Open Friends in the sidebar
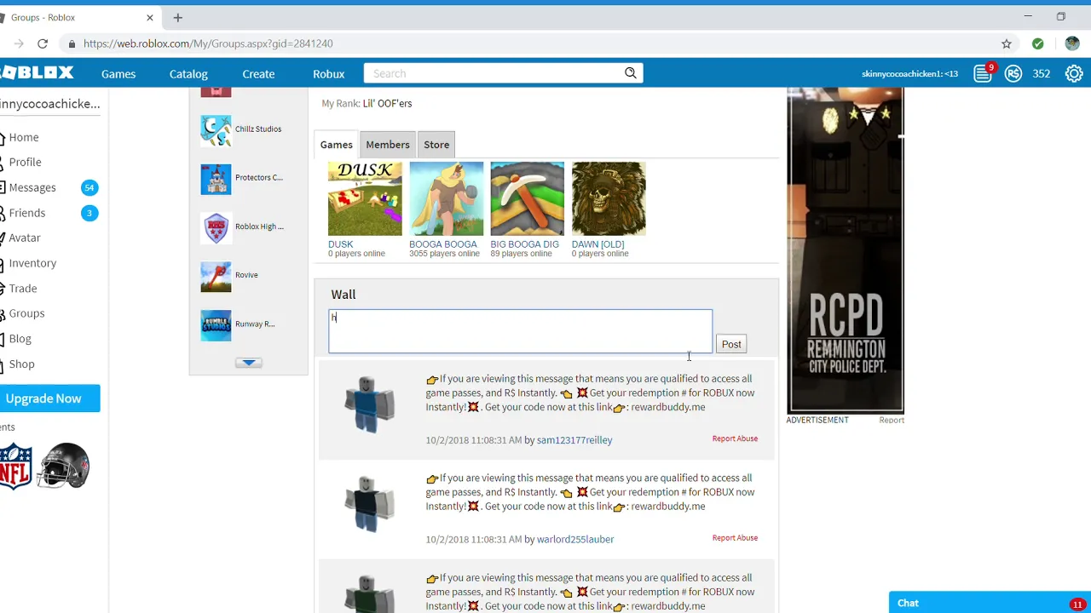Screen dimensions: 1091x613 27,213
